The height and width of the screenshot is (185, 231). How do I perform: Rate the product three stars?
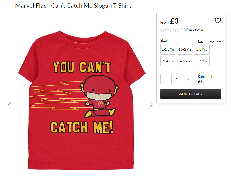coord(172,30)
